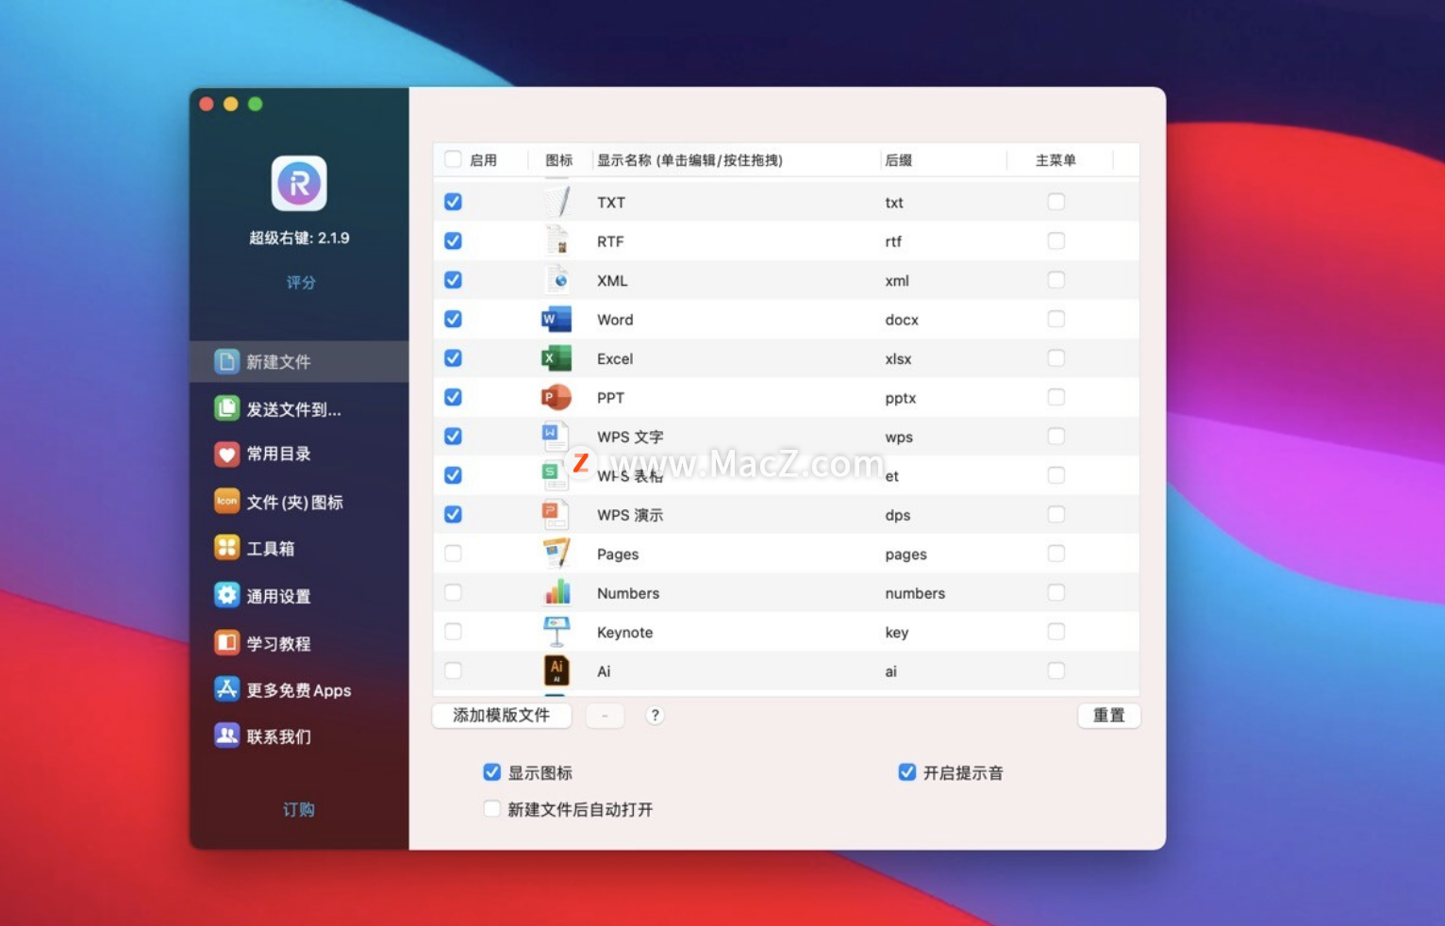Click the WPS 文字 file icon
This screenshot has width=1445, height=926.
pos(556,436)
